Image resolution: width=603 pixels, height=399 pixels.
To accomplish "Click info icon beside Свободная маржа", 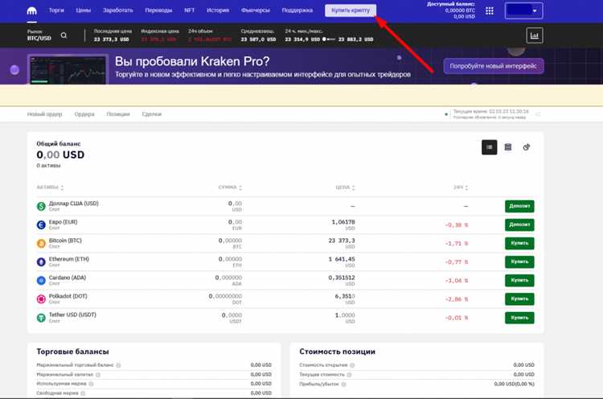I will [x=83, y=393].
